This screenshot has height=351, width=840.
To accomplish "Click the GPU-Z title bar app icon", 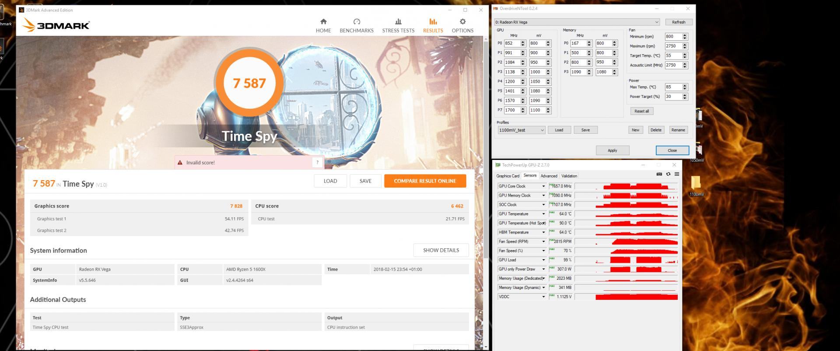I will [x=498, y=165].
